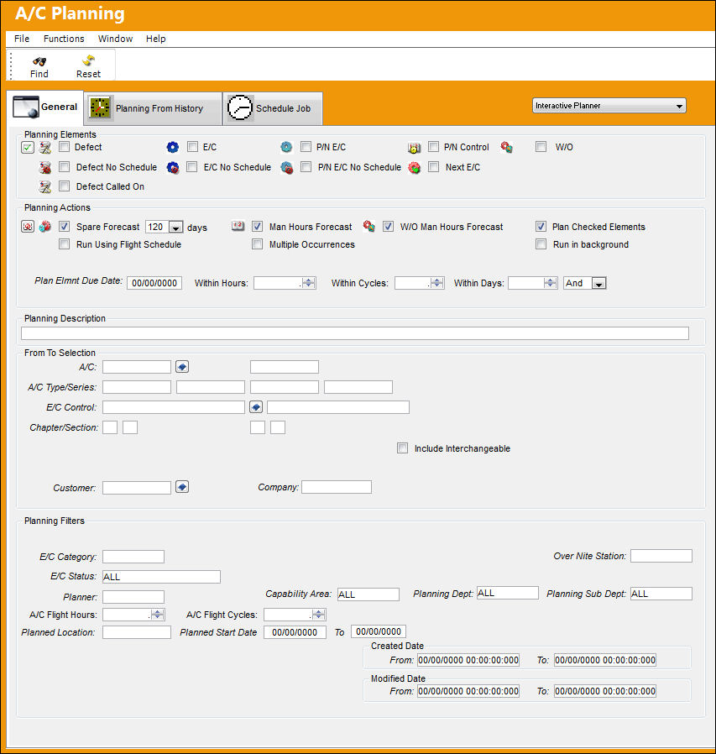Enable the Defect checkbox
Viewport: 716px width, 754px height.
pyautogui.click(x=64, y=147)
